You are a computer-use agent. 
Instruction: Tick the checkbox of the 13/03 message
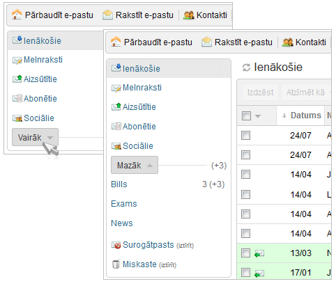[x=245, y=253]
